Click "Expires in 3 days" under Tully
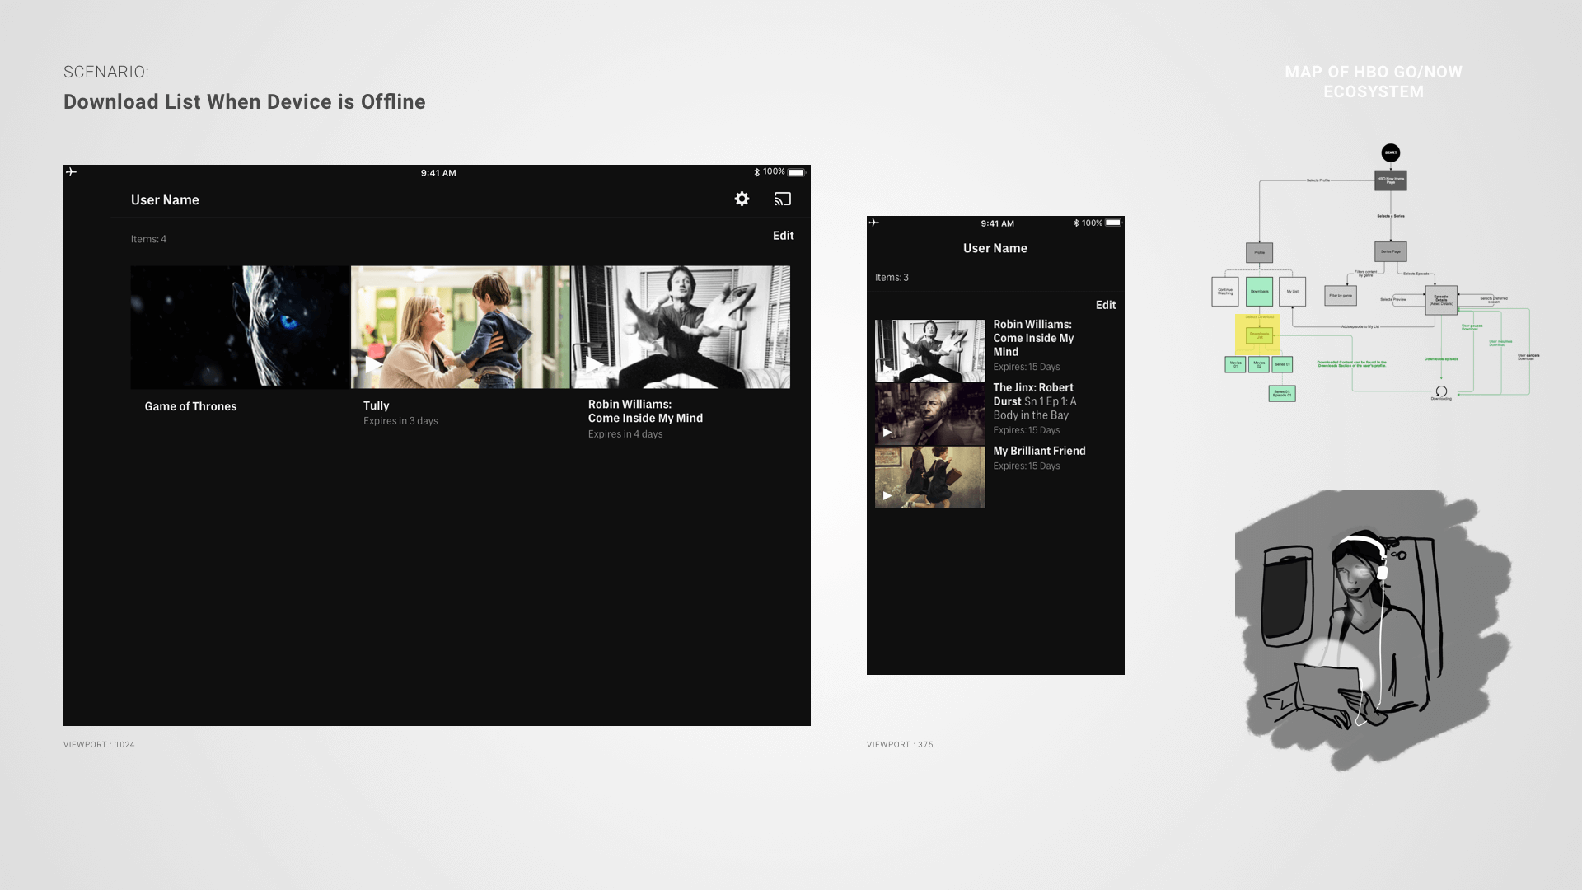 click(x=400, y=421)
